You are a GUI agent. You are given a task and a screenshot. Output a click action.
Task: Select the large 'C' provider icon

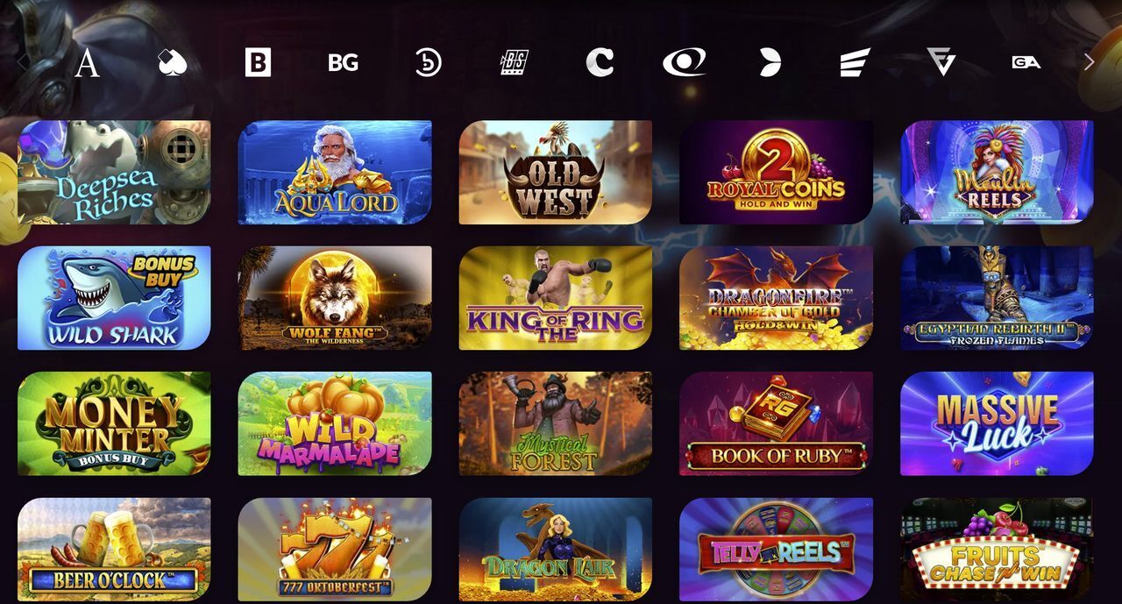tap(600, 62)
